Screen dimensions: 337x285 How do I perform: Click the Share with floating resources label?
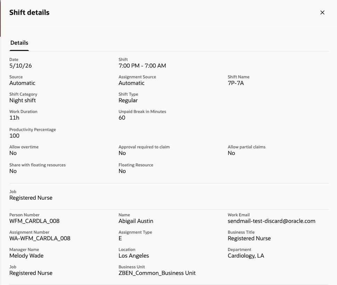(37, 165)
